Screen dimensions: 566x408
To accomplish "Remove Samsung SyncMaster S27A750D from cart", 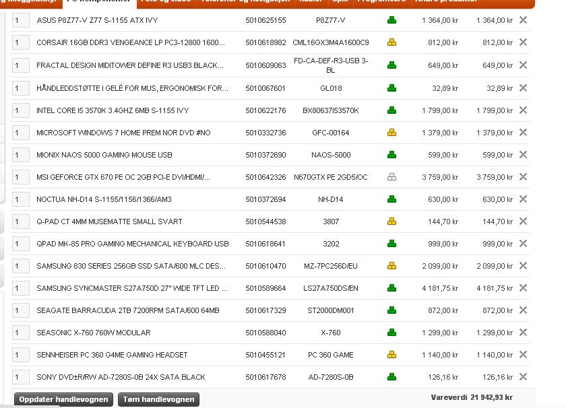I will pyautogui.click(x=523, y=288).
